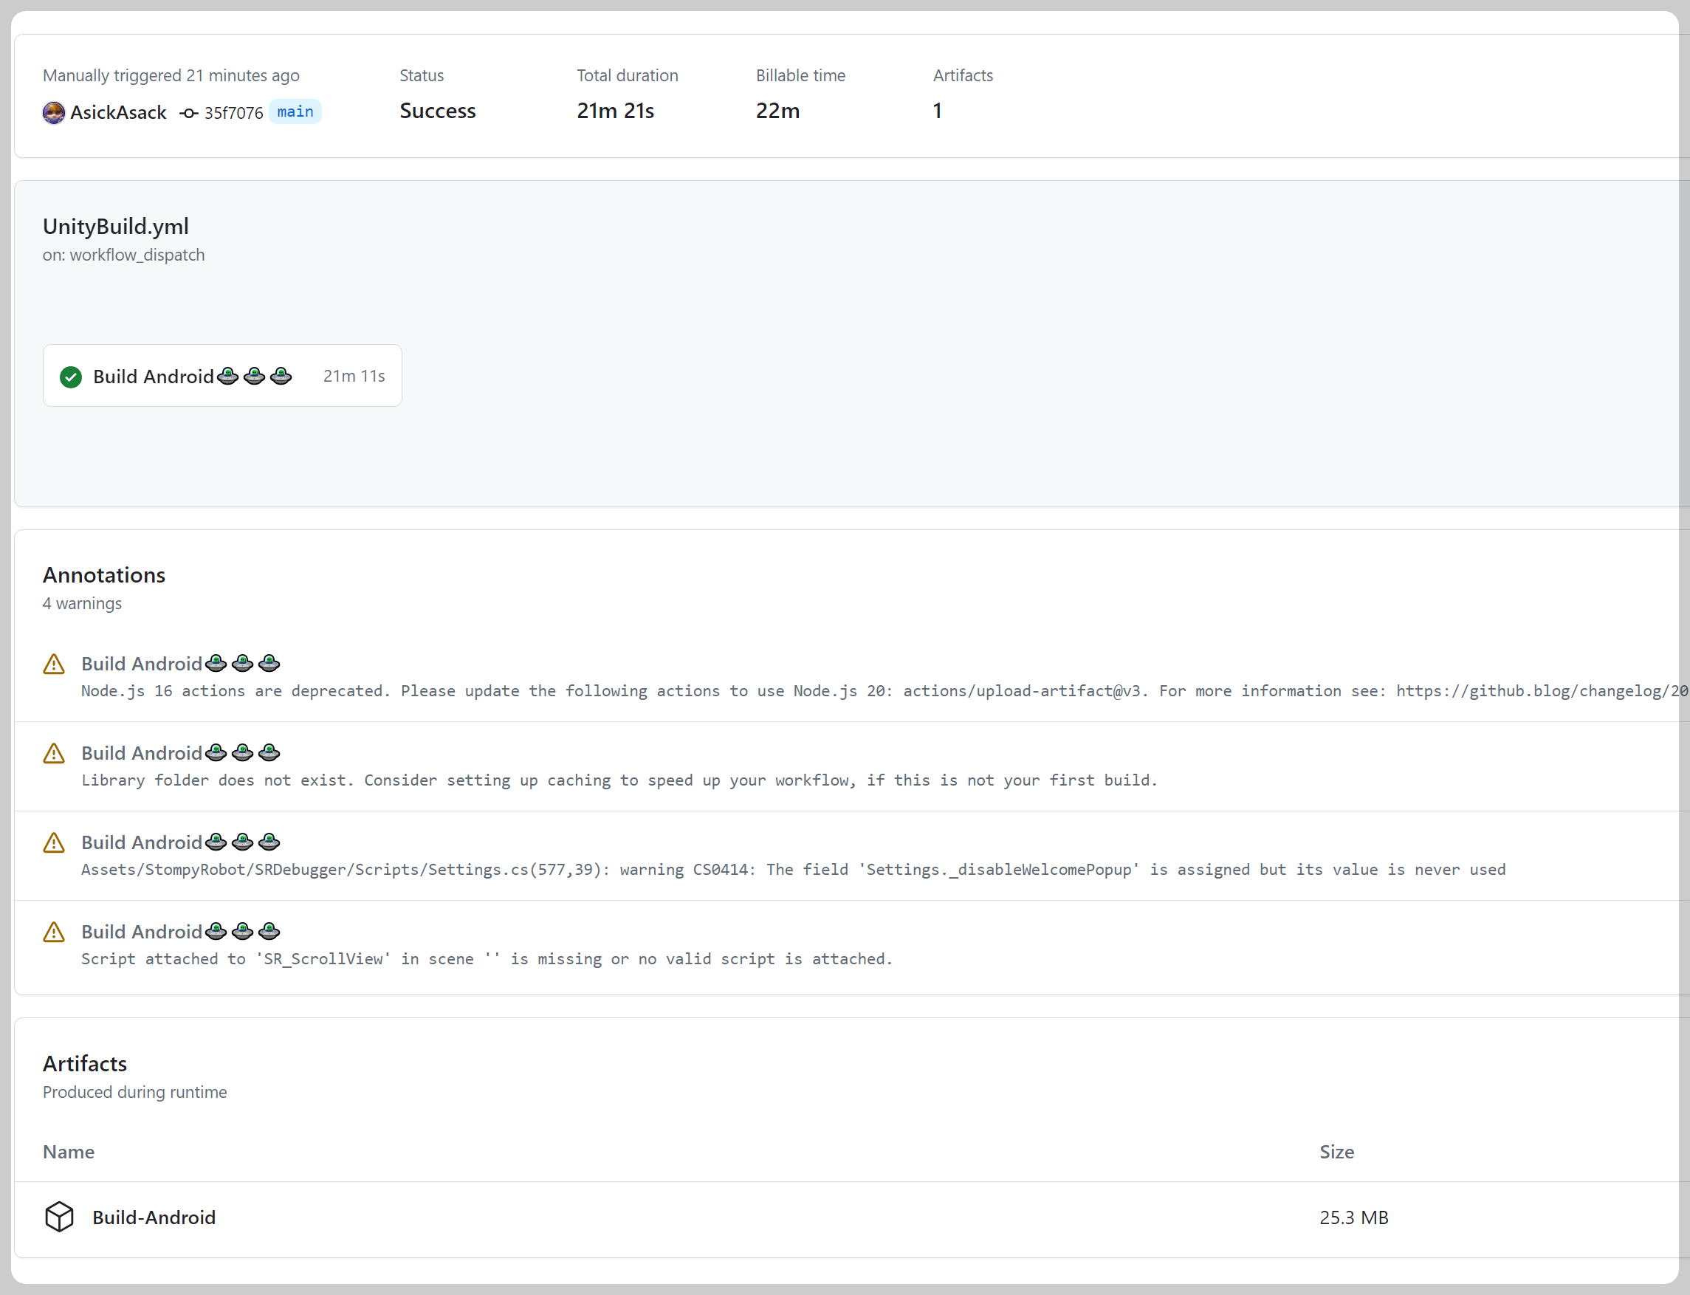Click the Node.js deprecation warning triangle icon

click(54, 664)
